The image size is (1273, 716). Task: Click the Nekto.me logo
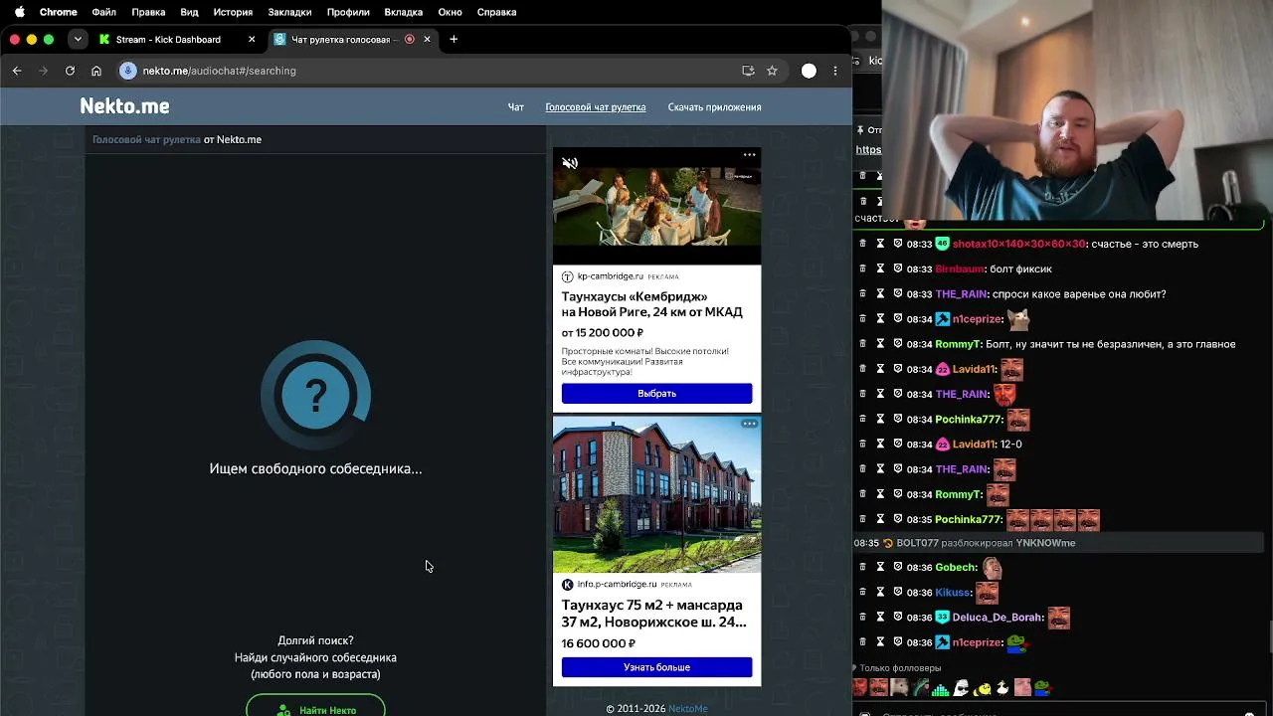124,106
